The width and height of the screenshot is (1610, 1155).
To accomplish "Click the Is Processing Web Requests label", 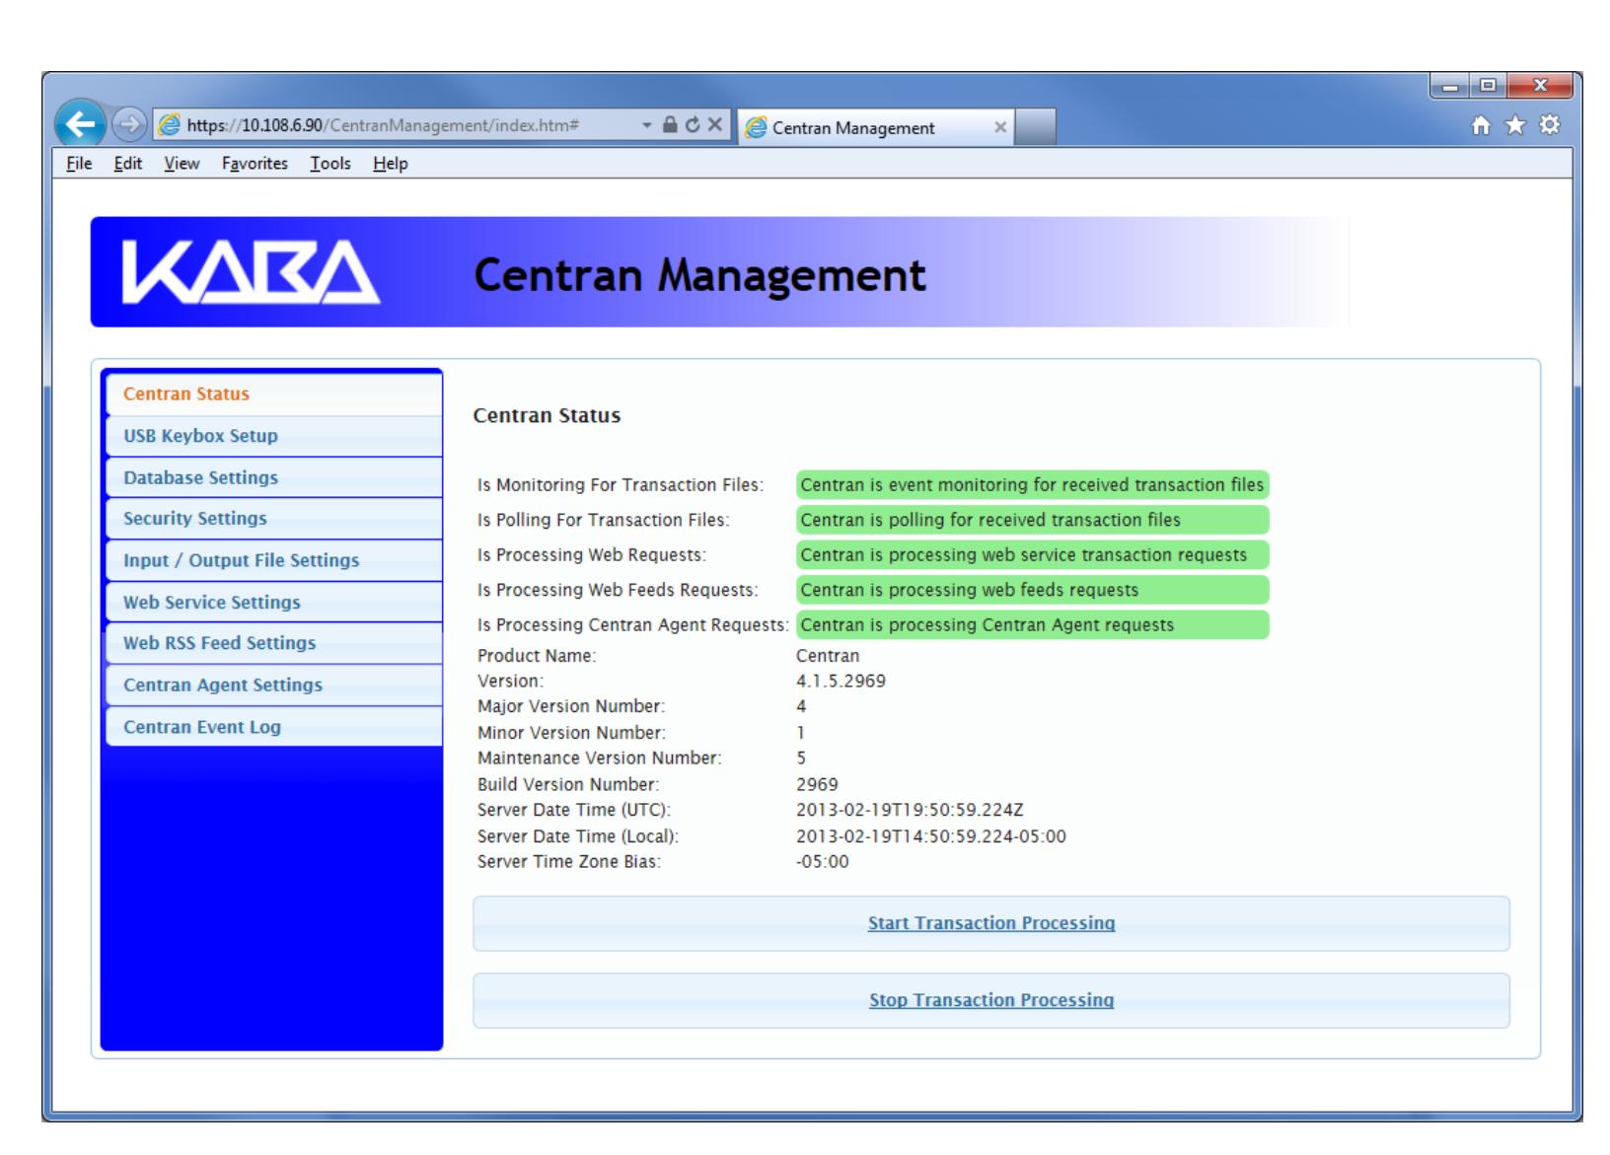I will point(592,555).
